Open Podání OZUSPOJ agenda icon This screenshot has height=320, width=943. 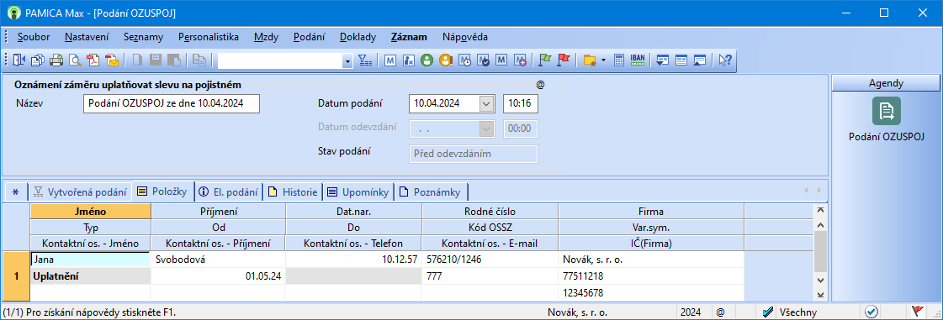[887, 111]
